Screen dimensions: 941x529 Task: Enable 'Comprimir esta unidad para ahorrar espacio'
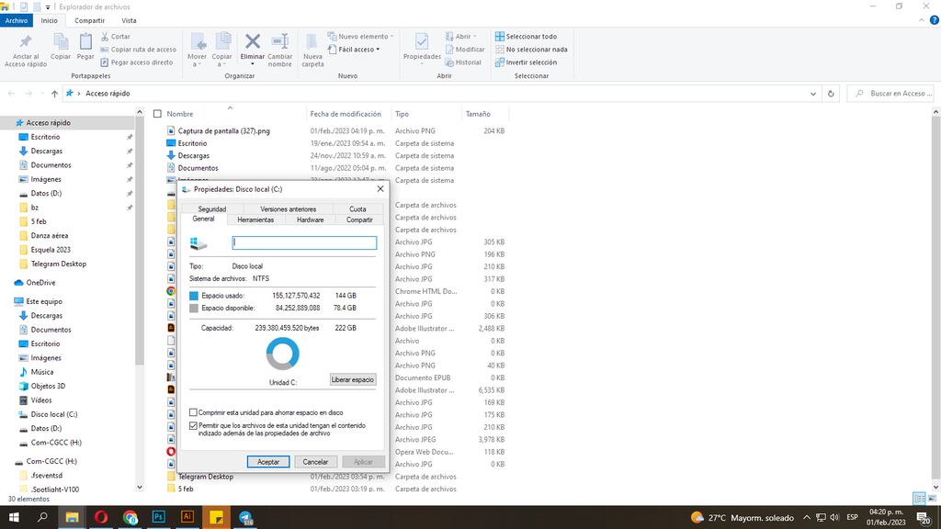tap(193, 412)
